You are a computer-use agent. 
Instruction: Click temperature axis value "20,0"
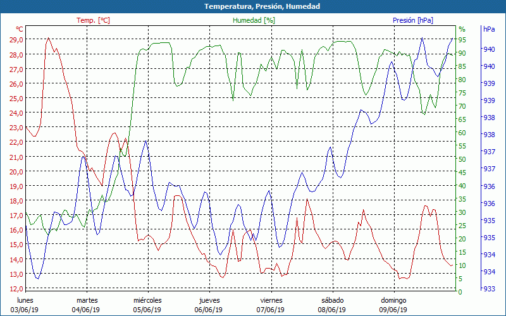point(16,171)
